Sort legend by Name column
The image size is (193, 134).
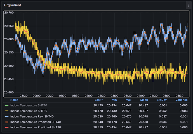[14, 100]
